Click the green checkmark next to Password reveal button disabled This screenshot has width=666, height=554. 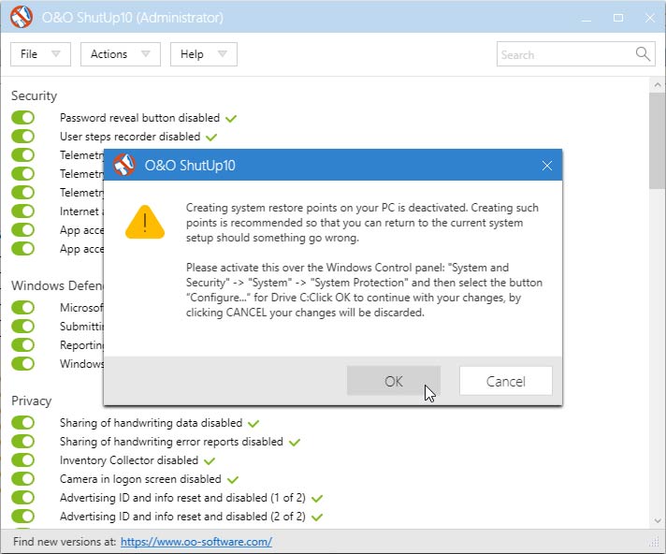click(231, 119)
